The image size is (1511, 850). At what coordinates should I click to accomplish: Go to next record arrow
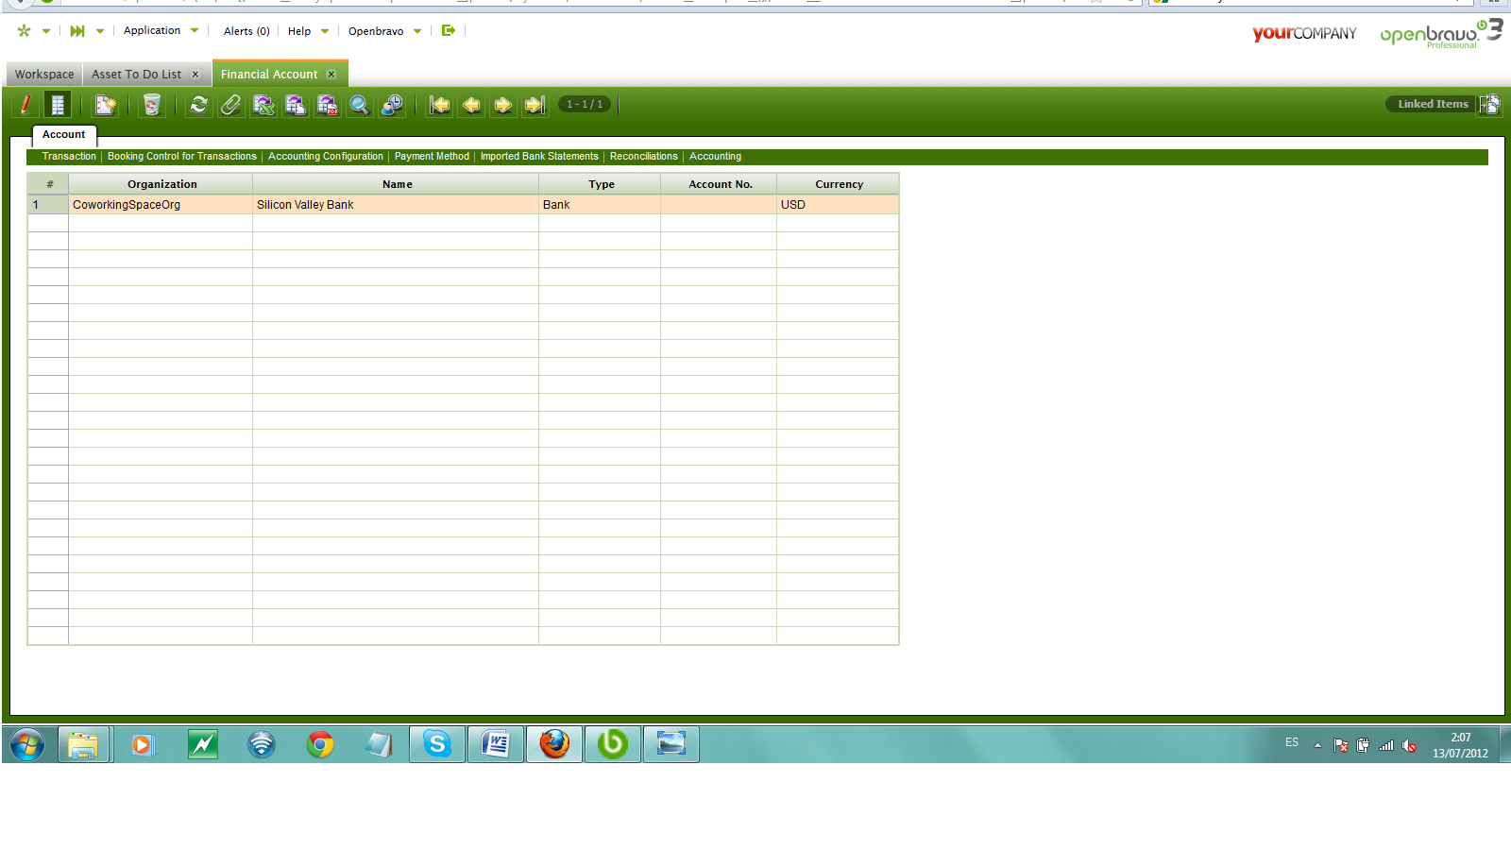click(x=503, y=105)
